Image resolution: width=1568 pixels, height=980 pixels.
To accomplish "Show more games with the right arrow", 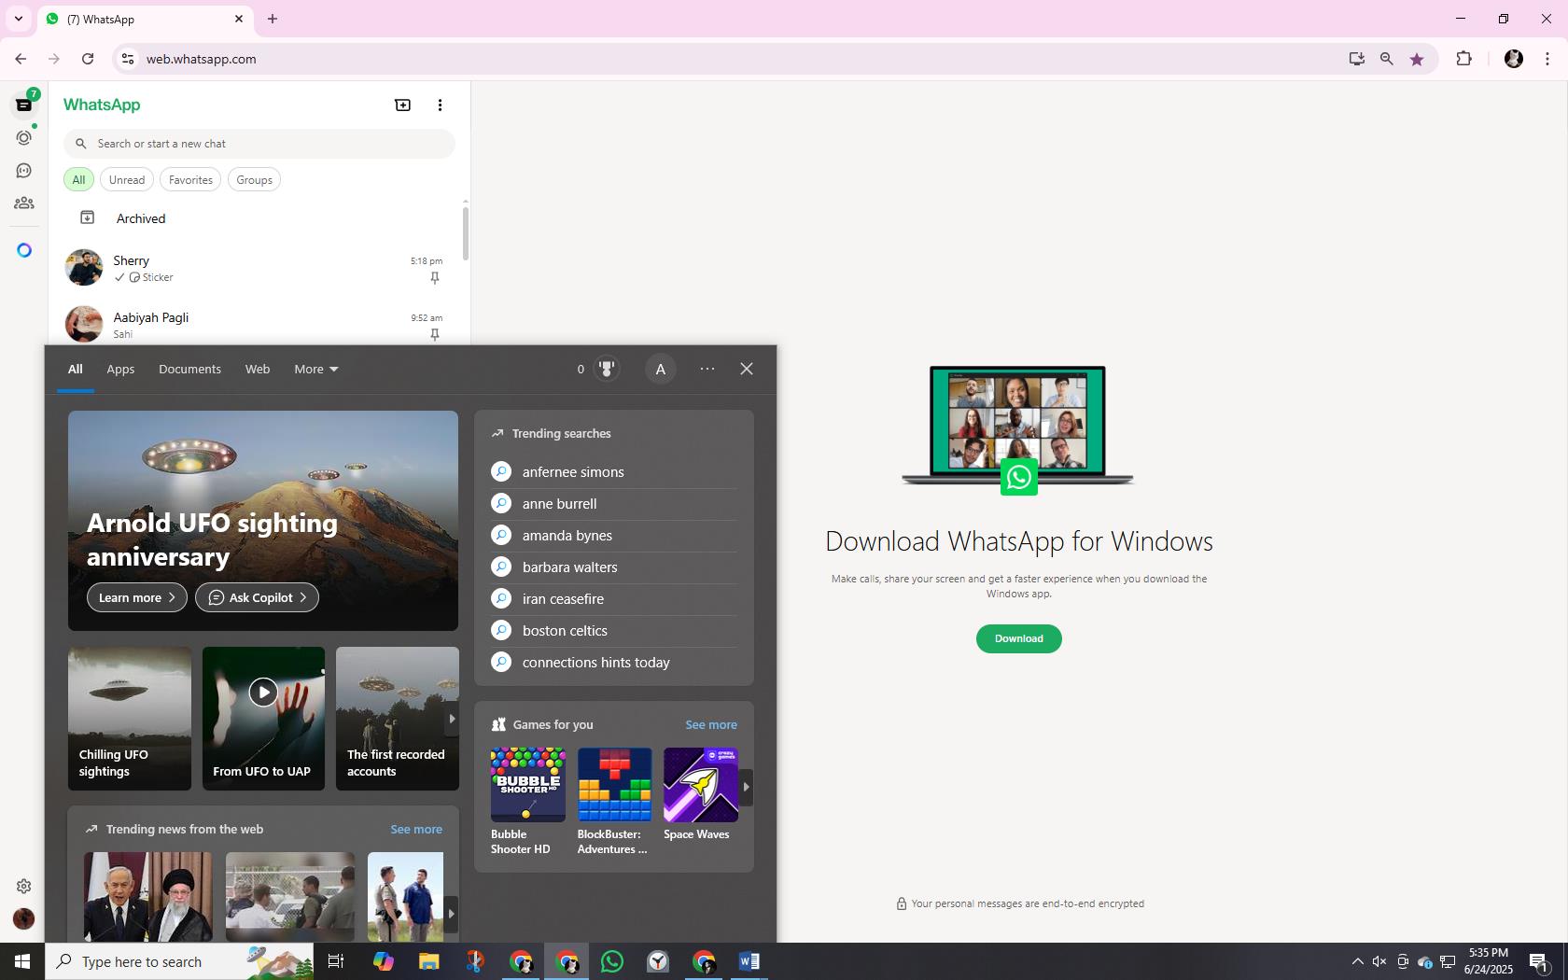I will coord(746,787).
